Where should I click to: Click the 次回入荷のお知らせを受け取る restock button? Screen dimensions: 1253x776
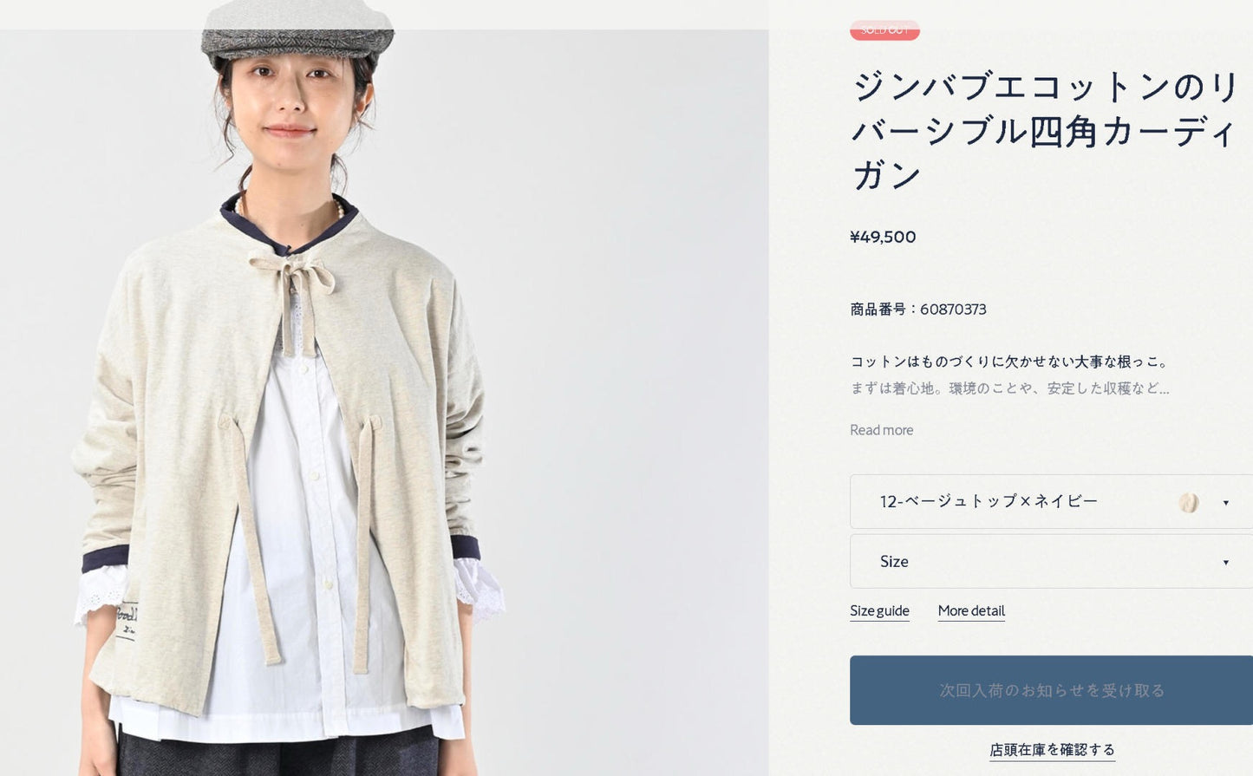coord(1051,690)
